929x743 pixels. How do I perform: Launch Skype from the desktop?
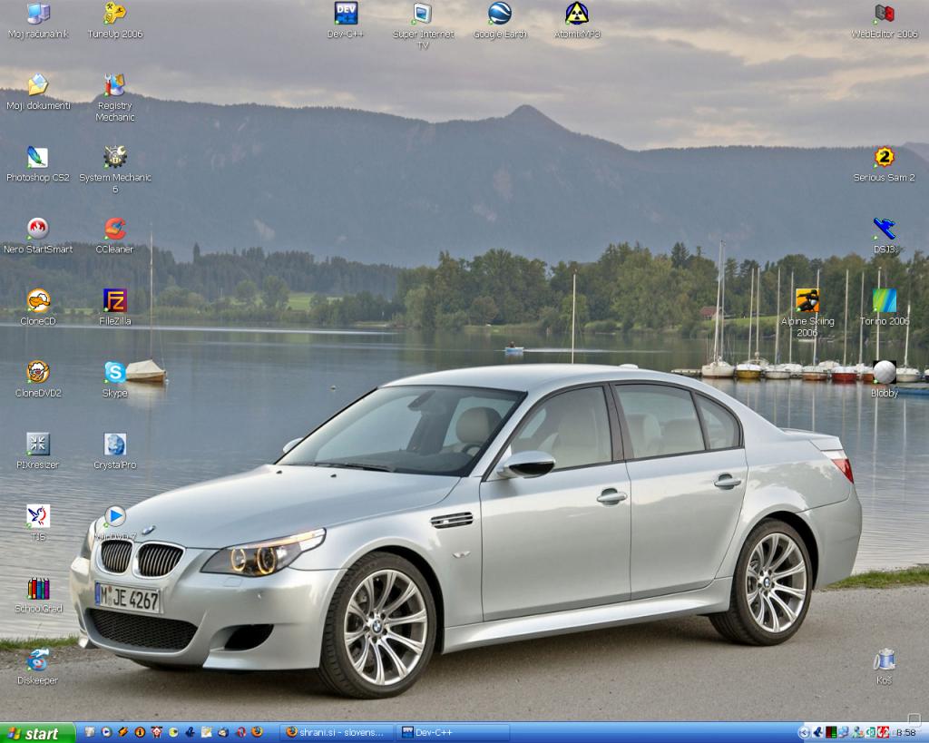click(x=115, y=379)
